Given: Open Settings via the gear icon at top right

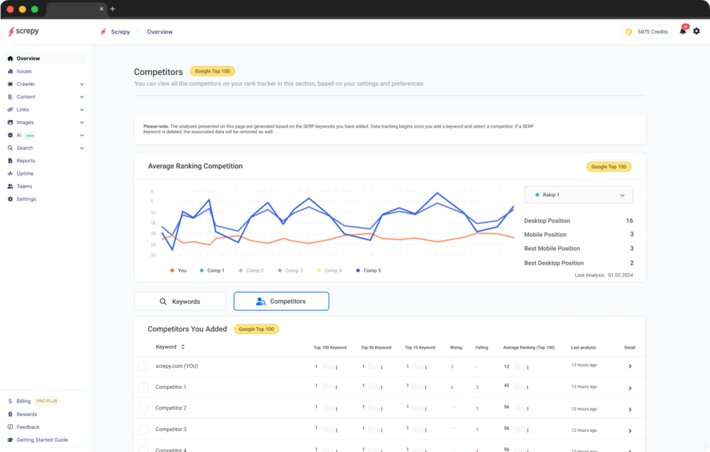Looking at the screenshot, I should point(696,31).
